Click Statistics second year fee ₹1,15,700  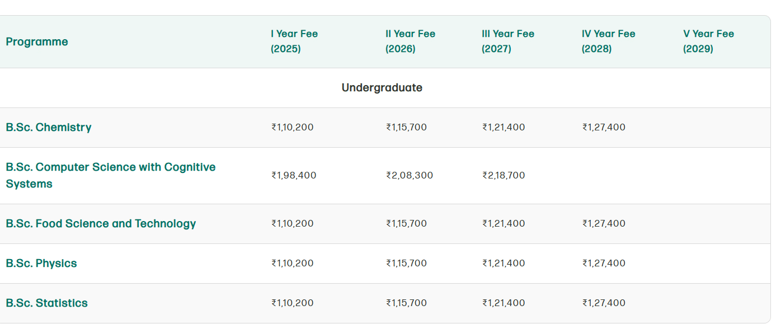click(406, 303)
